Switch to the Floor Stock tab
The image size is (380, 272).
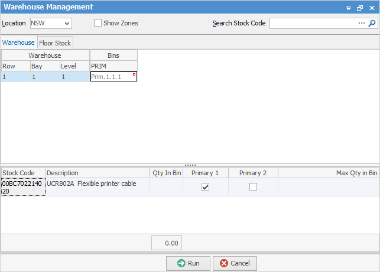55,43
